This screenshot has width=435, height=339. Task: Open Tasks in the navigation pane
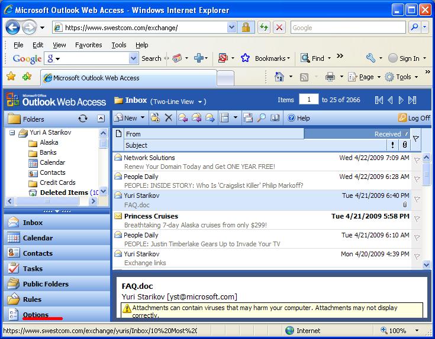click(x=57, y=269)
